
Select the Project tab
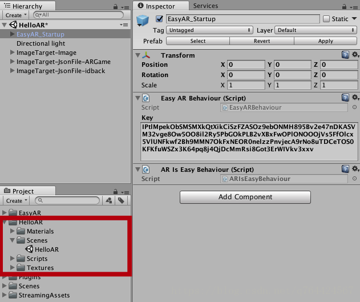(27, 191)
